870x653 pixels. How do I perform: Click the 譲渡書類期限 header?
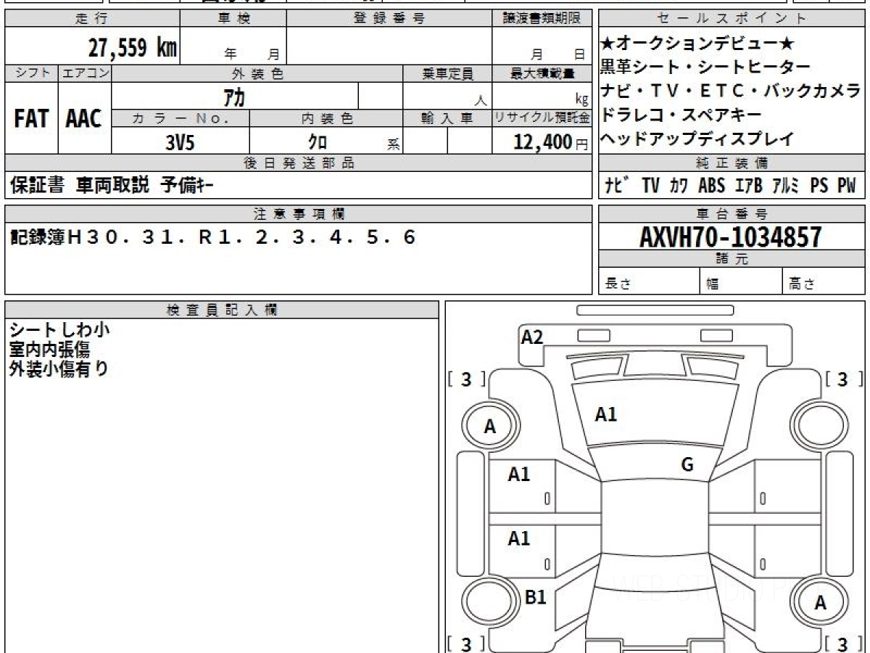(542, 19)
